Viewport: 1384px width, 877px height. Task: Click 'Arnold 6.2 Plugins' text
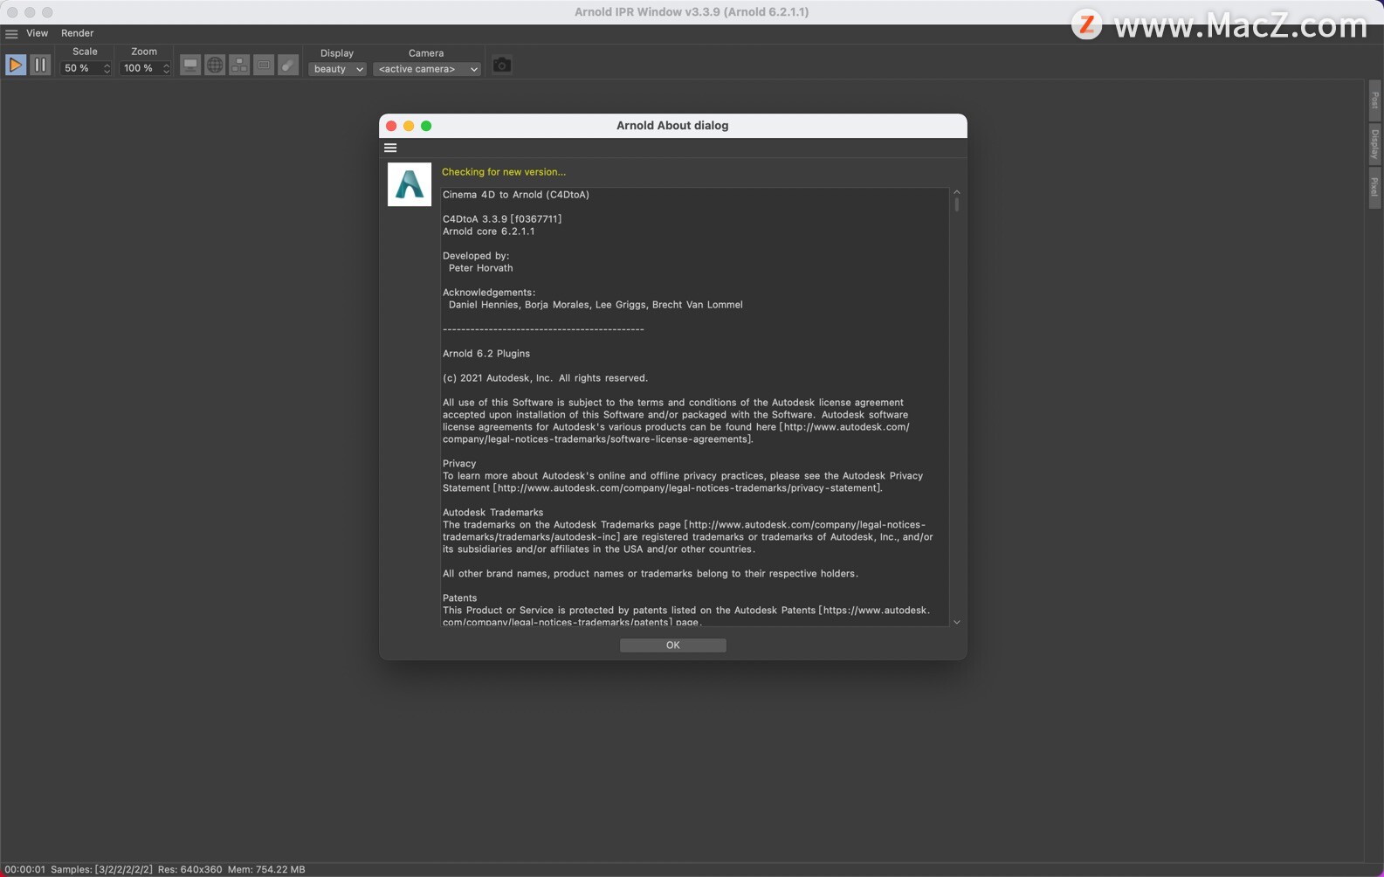coord(486,354)
